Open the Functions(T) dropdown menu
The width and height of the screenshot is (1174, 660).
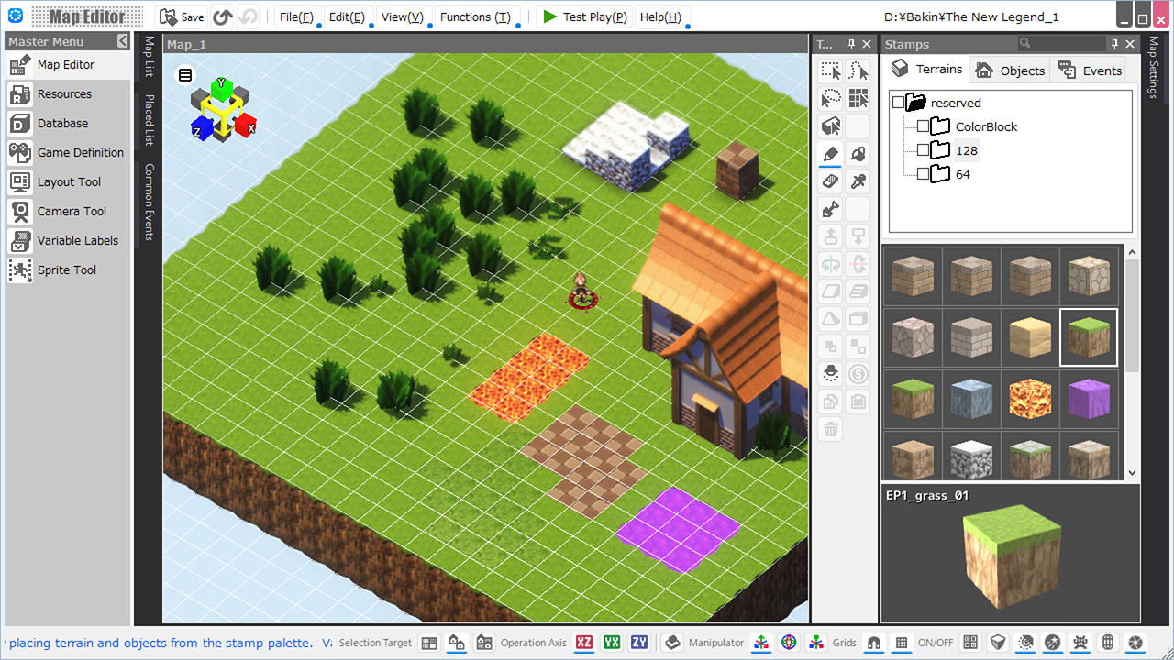[475, 16]
